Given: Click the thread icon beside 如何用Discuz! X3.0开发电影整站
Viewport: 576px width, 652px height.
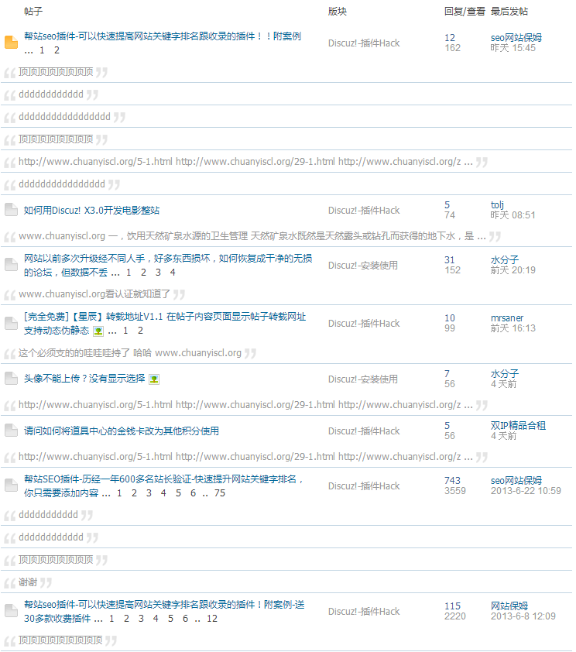Looking at the screenshot, I should tap(11, 210).
